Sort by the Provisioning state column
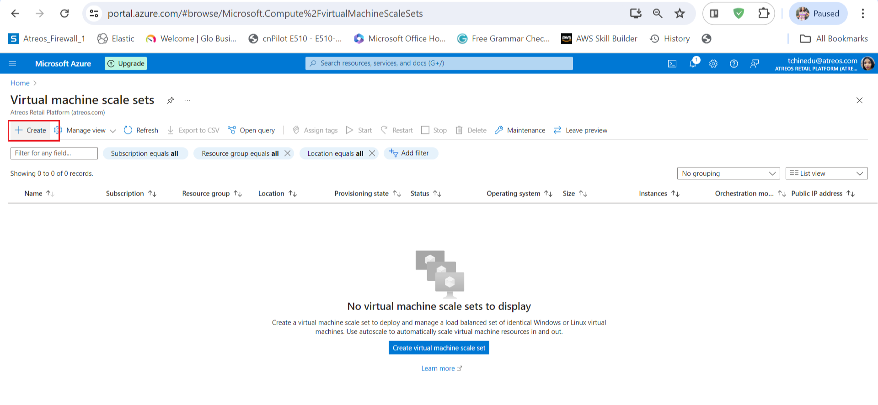This screenshot has height=405, width=878. [x=368, y=194]
